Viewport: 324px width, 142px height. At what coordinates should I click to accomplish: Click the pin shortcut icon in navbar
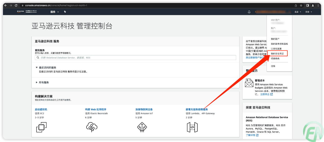65,12
